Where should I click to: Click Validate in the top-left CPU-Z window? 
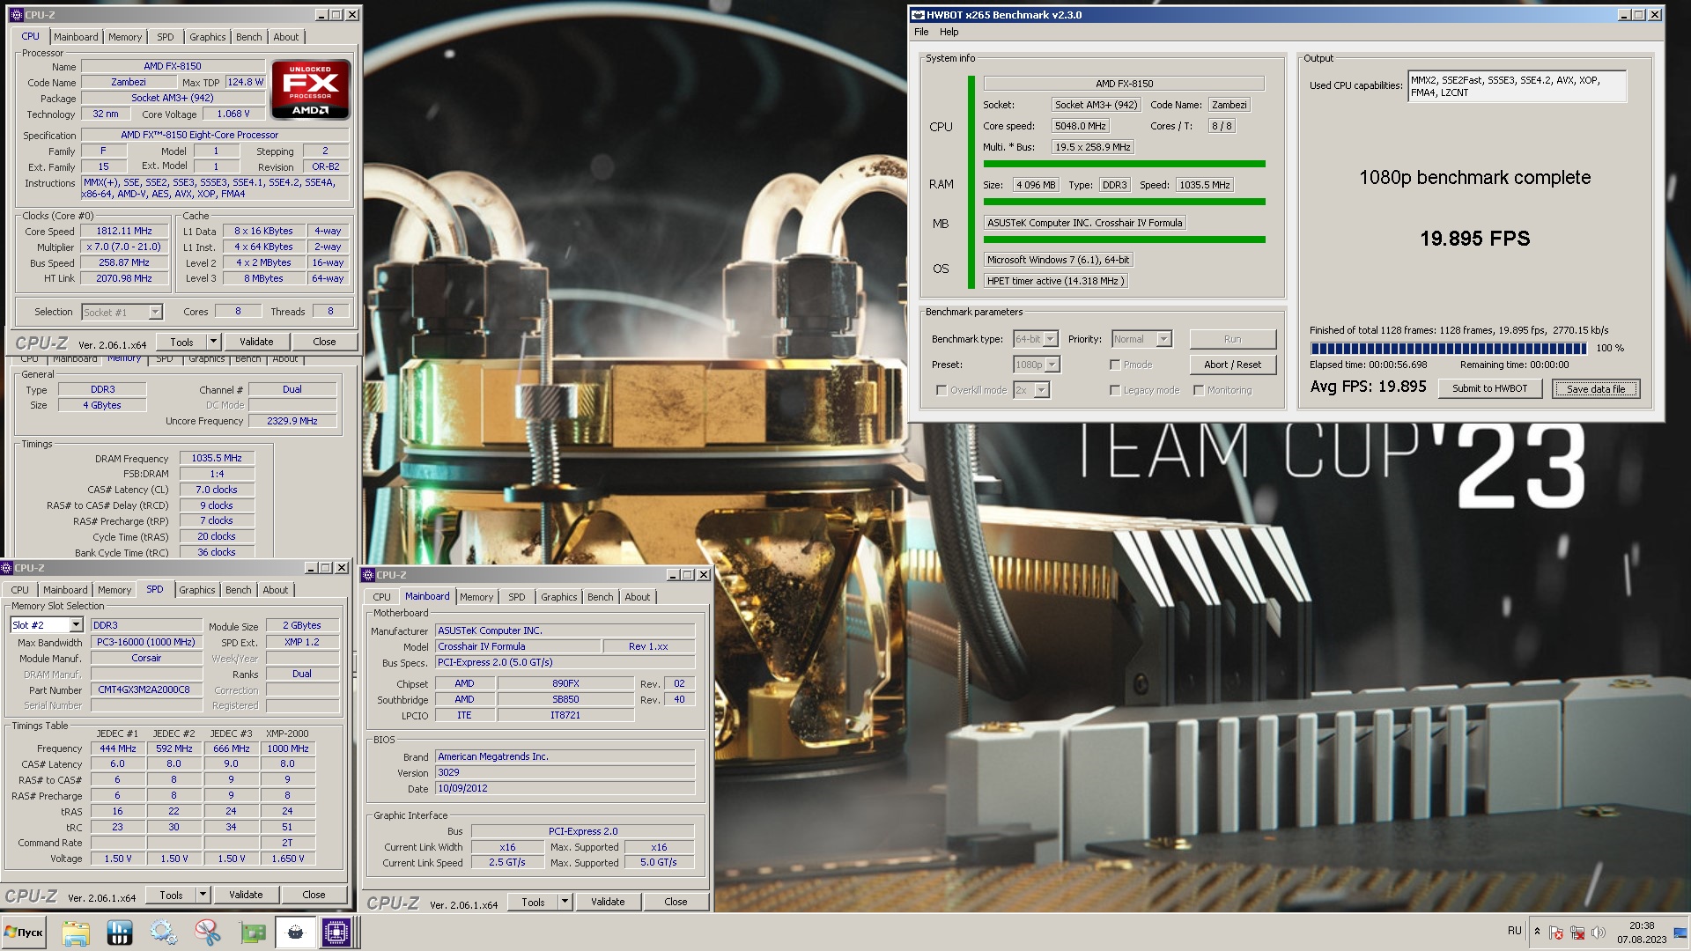coord(256,342)
